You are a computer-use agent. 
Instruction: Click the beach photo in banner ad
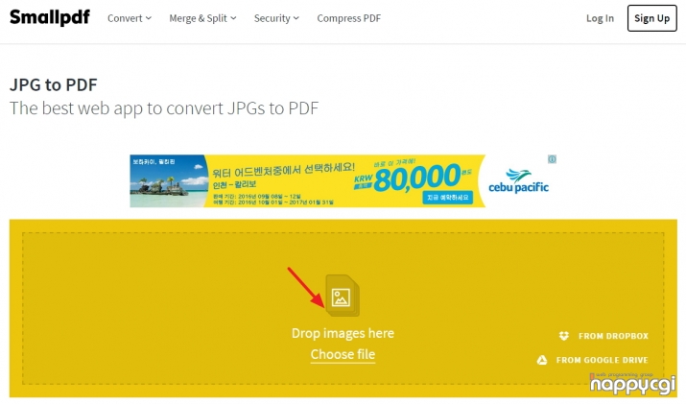[169, 180]
